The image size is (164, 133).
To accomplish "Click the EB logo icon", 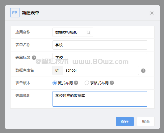I will pos(15,13).
